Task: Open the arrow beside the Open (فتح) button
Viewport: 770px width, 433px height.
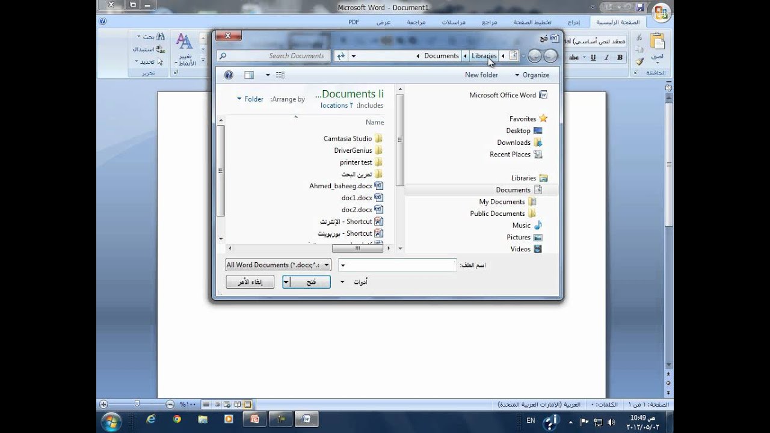Action: pos(286,281)
